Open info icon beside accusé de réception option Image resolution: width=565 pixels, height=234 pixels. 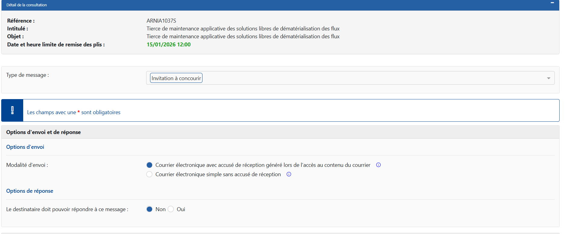pyautogui.click(x=378, y=165)
